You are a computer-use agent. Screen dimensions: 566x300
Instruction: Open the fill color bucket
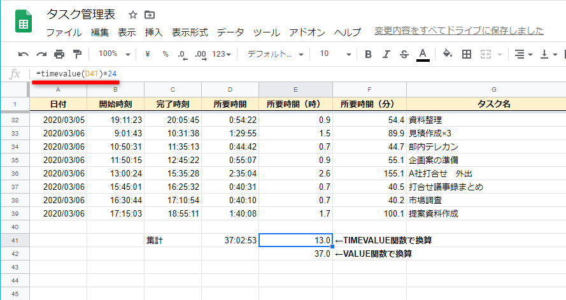click(x=448, y=54)
